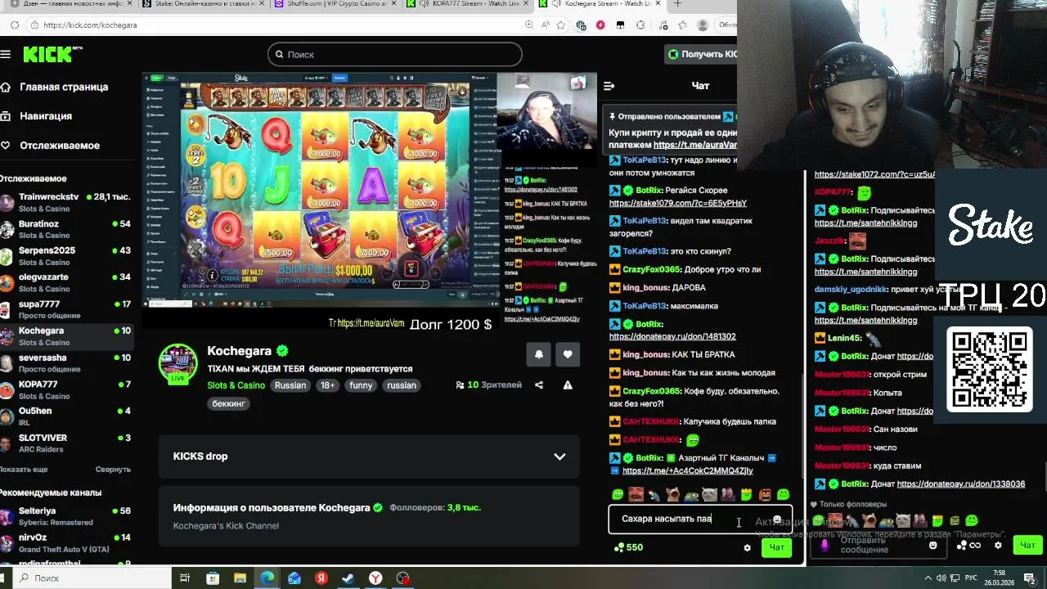1047x589 pixels.
Task: Click the Получить KICKs button
Action: (x=702, y=54)
